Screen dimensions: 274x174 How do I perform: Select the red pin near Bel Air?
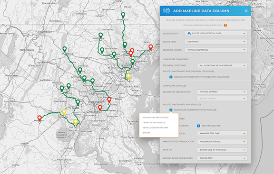pyautogui.click(x=151, y=47)
